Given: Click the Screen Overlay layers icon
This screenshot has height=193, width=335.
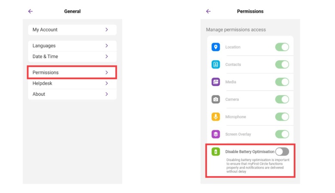Looking at the screenshot, I should pyautogui.click(x=215, y=134).
